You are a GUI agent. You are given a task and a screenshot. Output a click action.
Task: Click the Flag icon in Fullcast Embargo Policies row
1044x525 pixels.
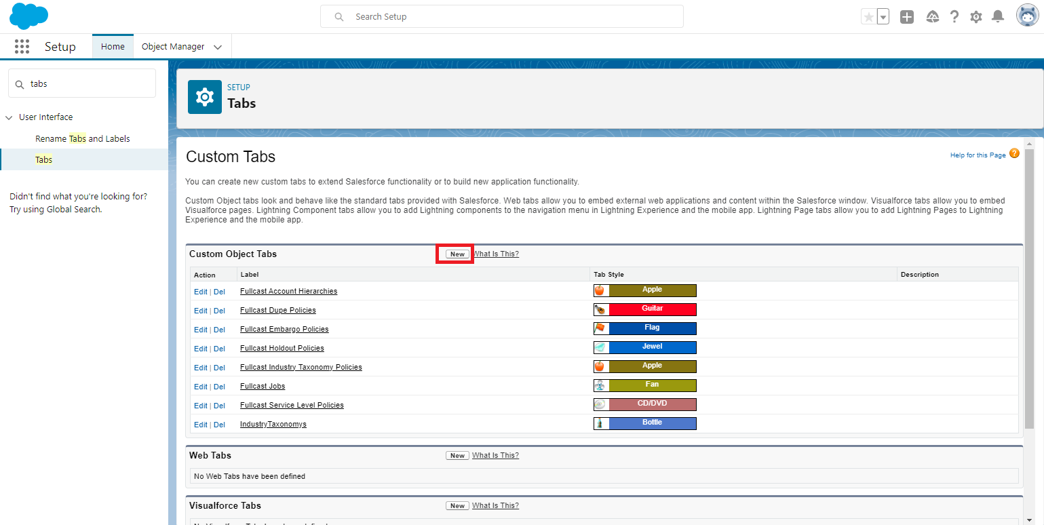pos(600,328)
